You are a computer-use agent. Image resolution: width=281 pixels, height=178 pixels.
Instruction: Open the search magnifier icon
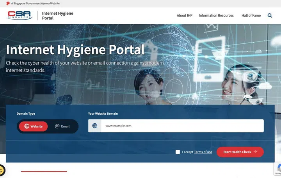click(x=270, y=16)
